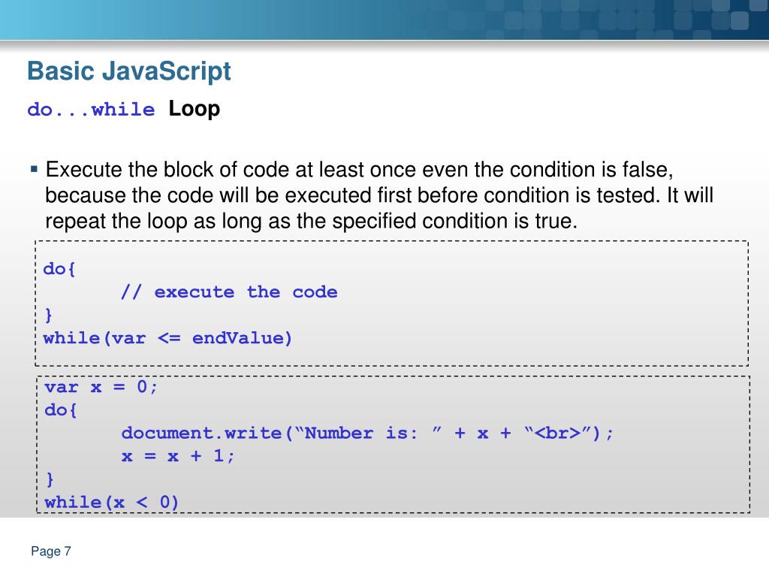This screenshot has width=769, height=577.
Task: Click the closing brace in the first code box
Action: pyautogui.click(x=49, y=315)
